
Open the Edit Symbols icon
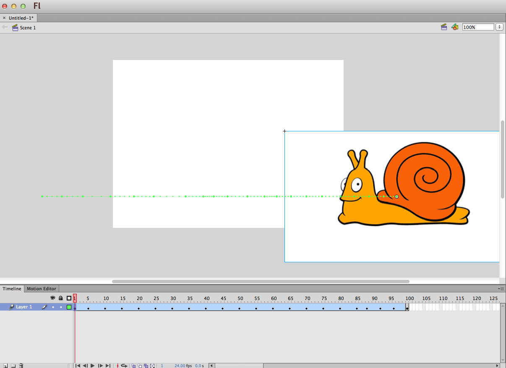(455, 27)
